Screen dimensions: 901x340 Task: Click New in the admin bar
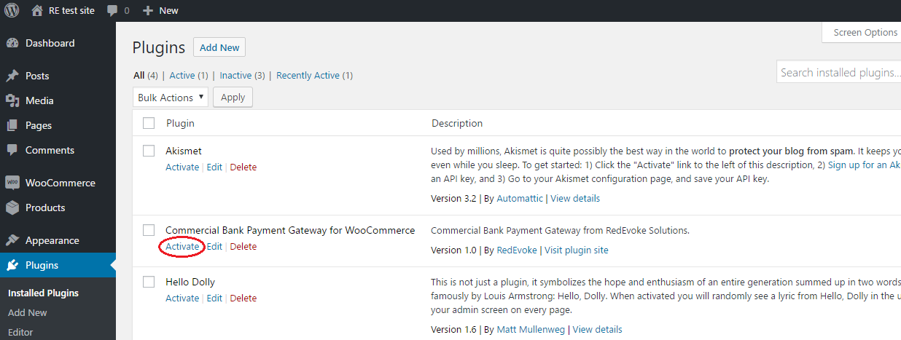[x=168, y=11]
